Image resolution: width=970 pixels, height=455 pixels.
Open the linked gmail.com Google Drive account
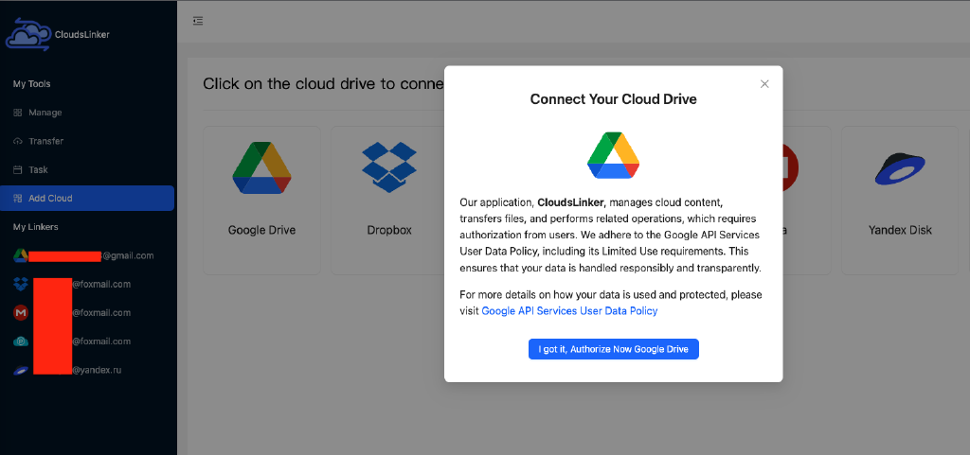[87, 255]
